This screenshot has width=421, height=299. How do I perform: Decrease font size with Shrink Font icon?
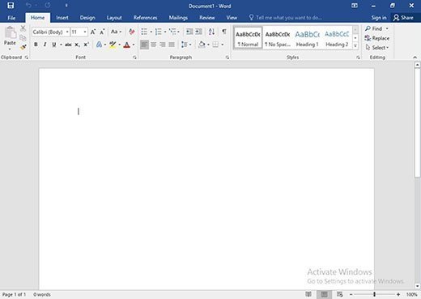(x=102, y=32)
